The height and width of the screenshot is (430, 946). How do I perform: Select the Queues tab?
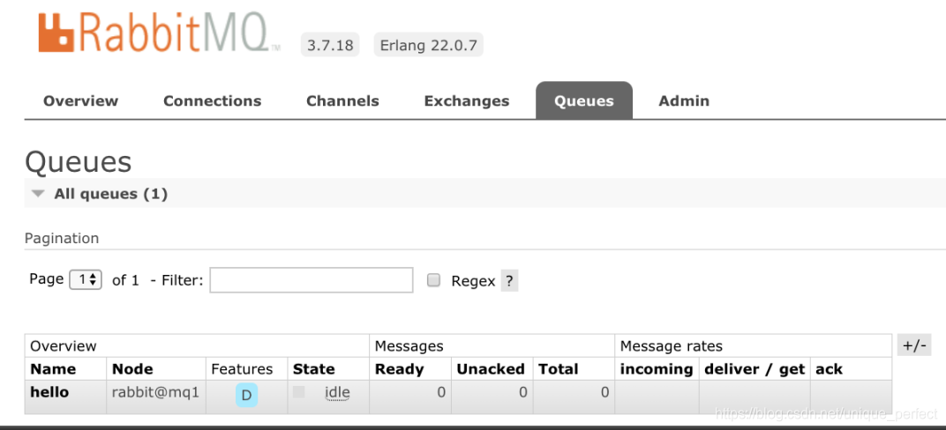tap(583, 100)
